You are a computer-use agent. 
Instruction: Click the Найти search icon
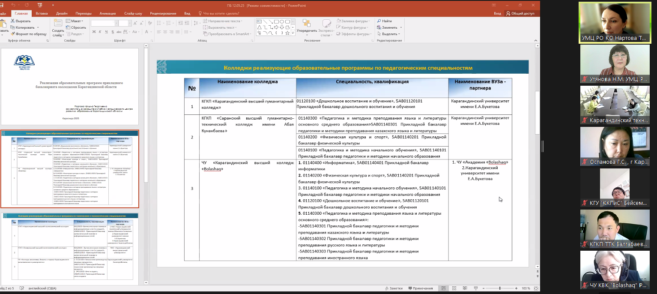click(x=379, y=21)
